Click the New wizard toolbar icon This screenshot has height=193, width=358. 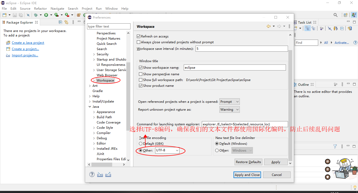click(4, 15)
